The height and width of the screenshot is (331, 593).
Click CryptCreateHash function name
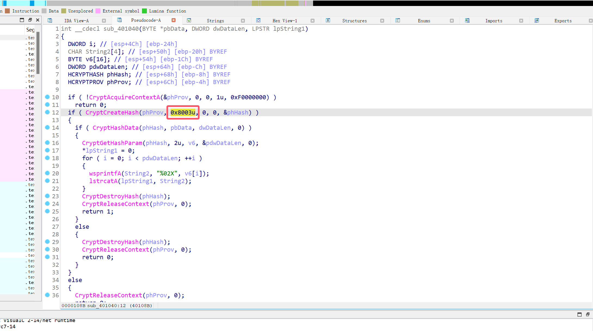point(112,112)
